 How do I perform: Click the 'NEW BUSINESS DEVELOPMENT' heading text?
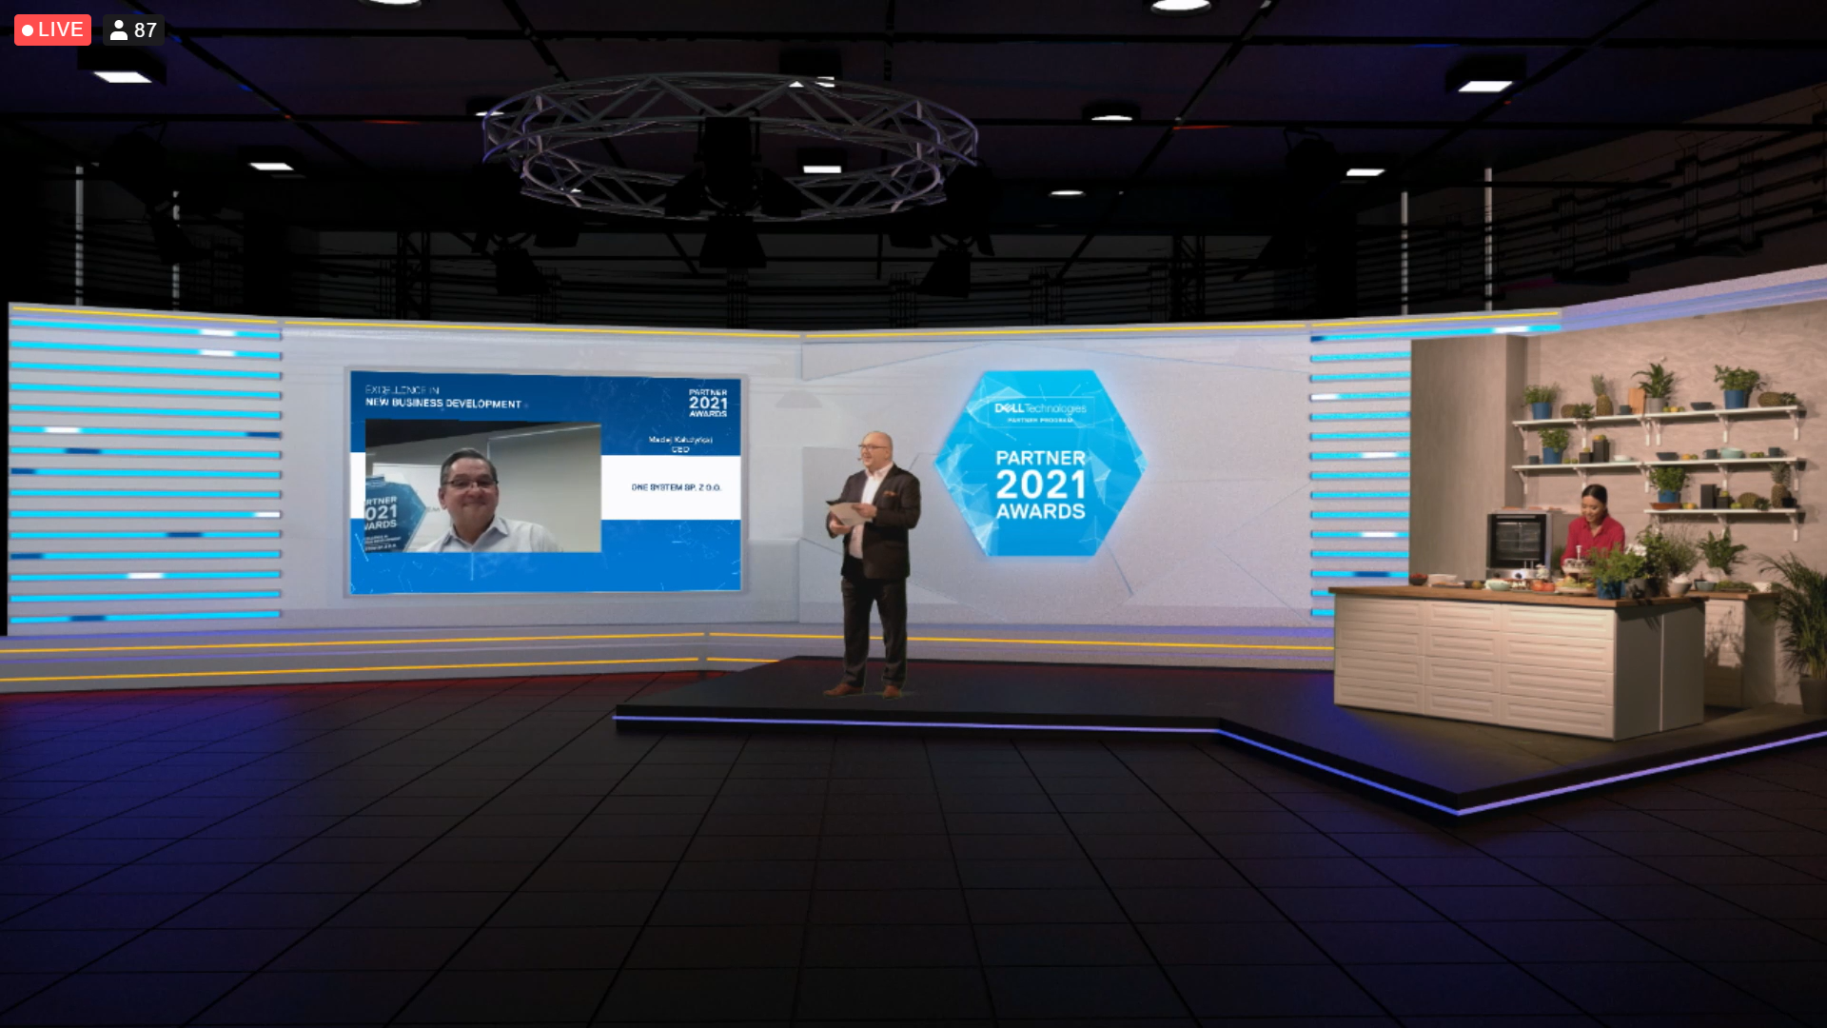[443, 404]
